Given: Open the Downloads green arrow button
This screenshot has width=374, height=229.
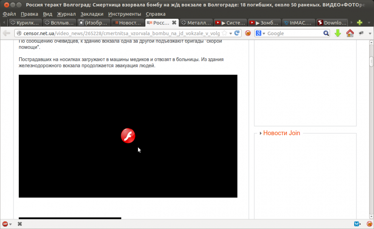Looking at the screenshot, I should tap(338, 33).
